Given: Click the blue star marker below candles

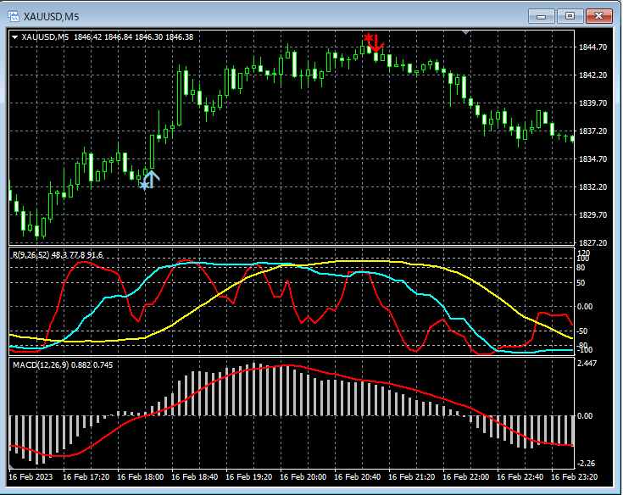Looking at the screenshot, I should [144, 184].
